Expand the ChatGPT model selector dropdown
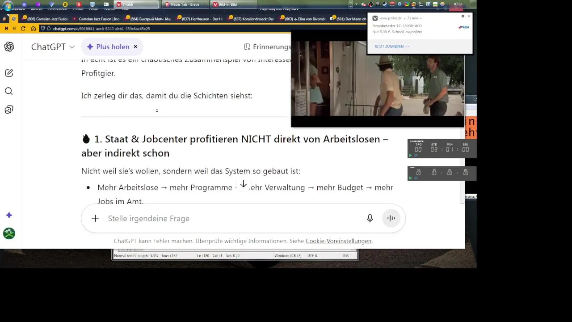The width and height of the screenshot is (572, 322). [53, 47]
